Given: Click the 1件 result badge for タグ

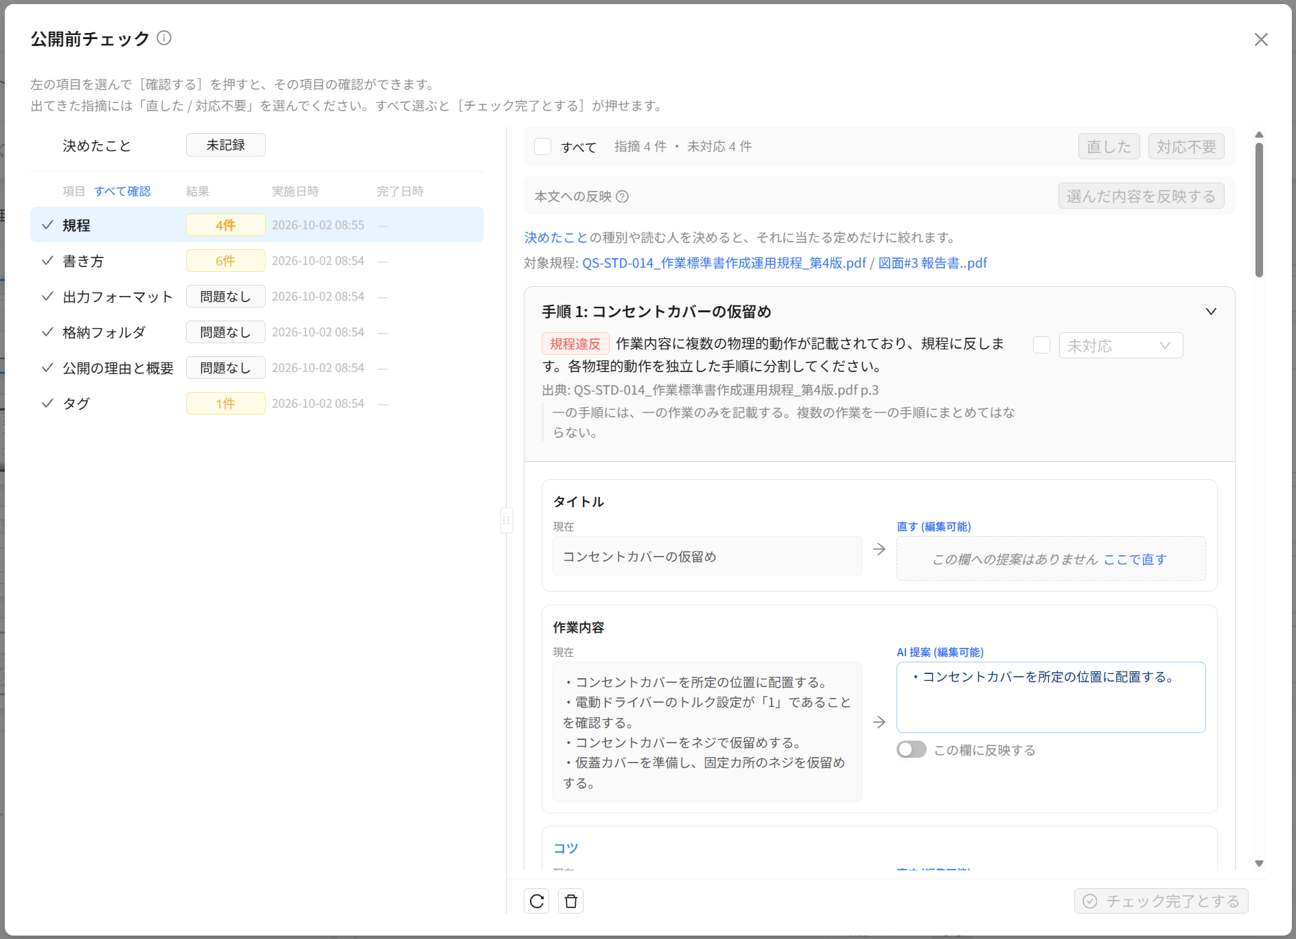Looking at the screenshot, I should point(226,404).
